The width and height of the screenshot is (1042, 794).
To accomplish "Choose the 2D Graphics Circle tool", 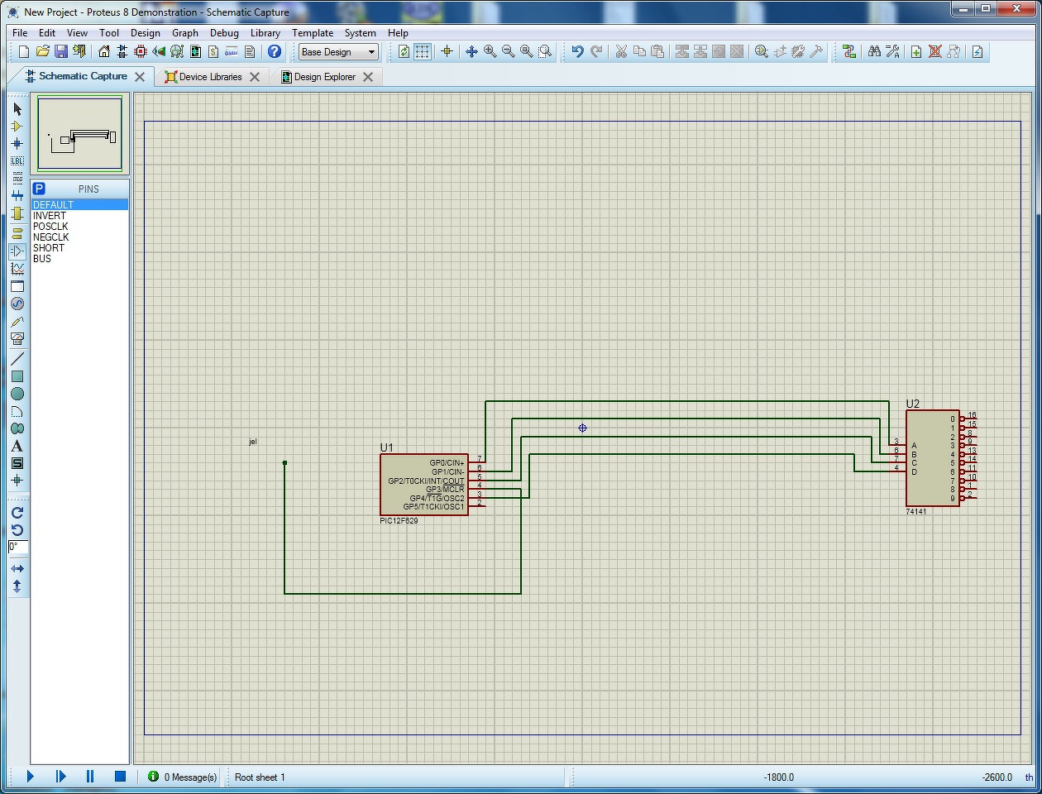I will (x=17, y=394).
